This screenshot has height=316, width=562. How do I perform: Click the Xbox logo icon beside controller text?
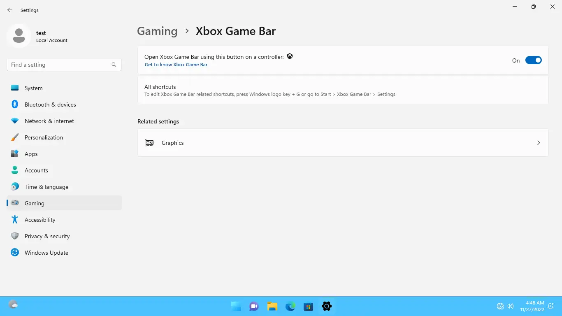coord(290,56)
